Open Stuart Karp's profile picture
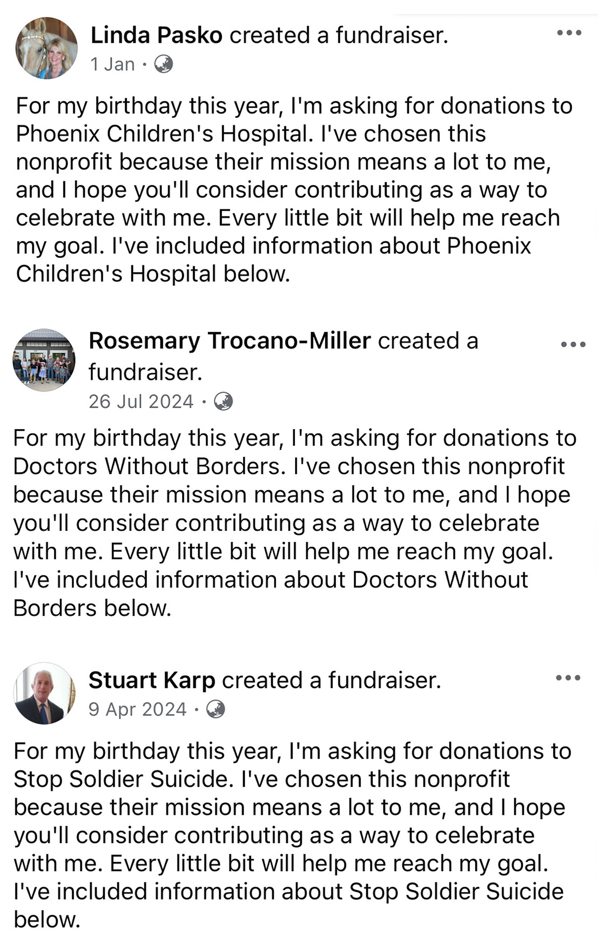Screen dimensions: 598x949 pos(44,693)
